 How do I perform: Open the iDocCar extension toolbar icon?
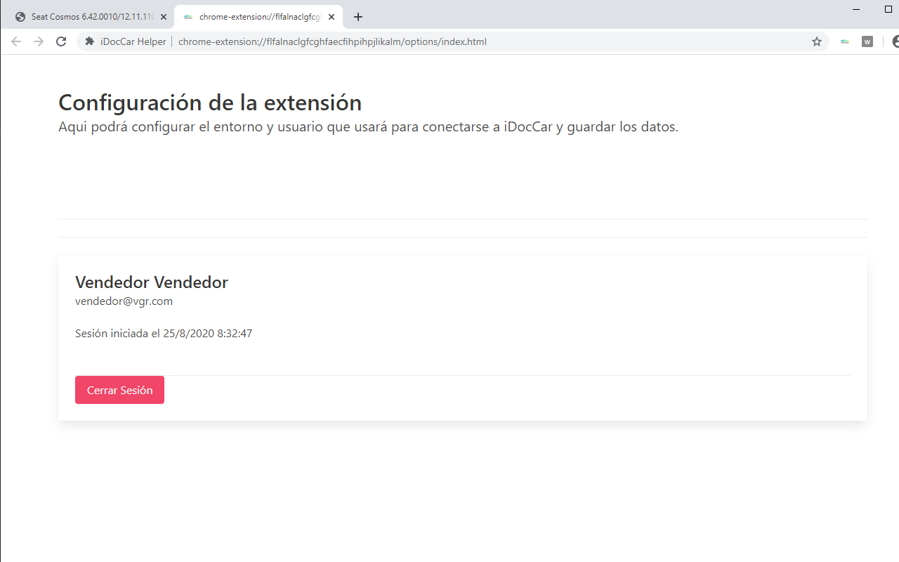845,41
